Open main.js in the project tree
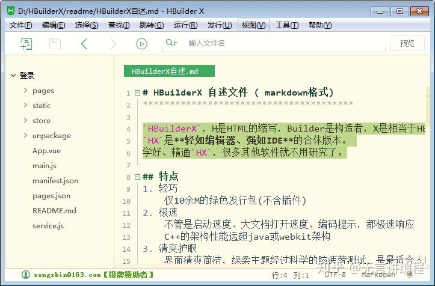 [x=45, y=166]
